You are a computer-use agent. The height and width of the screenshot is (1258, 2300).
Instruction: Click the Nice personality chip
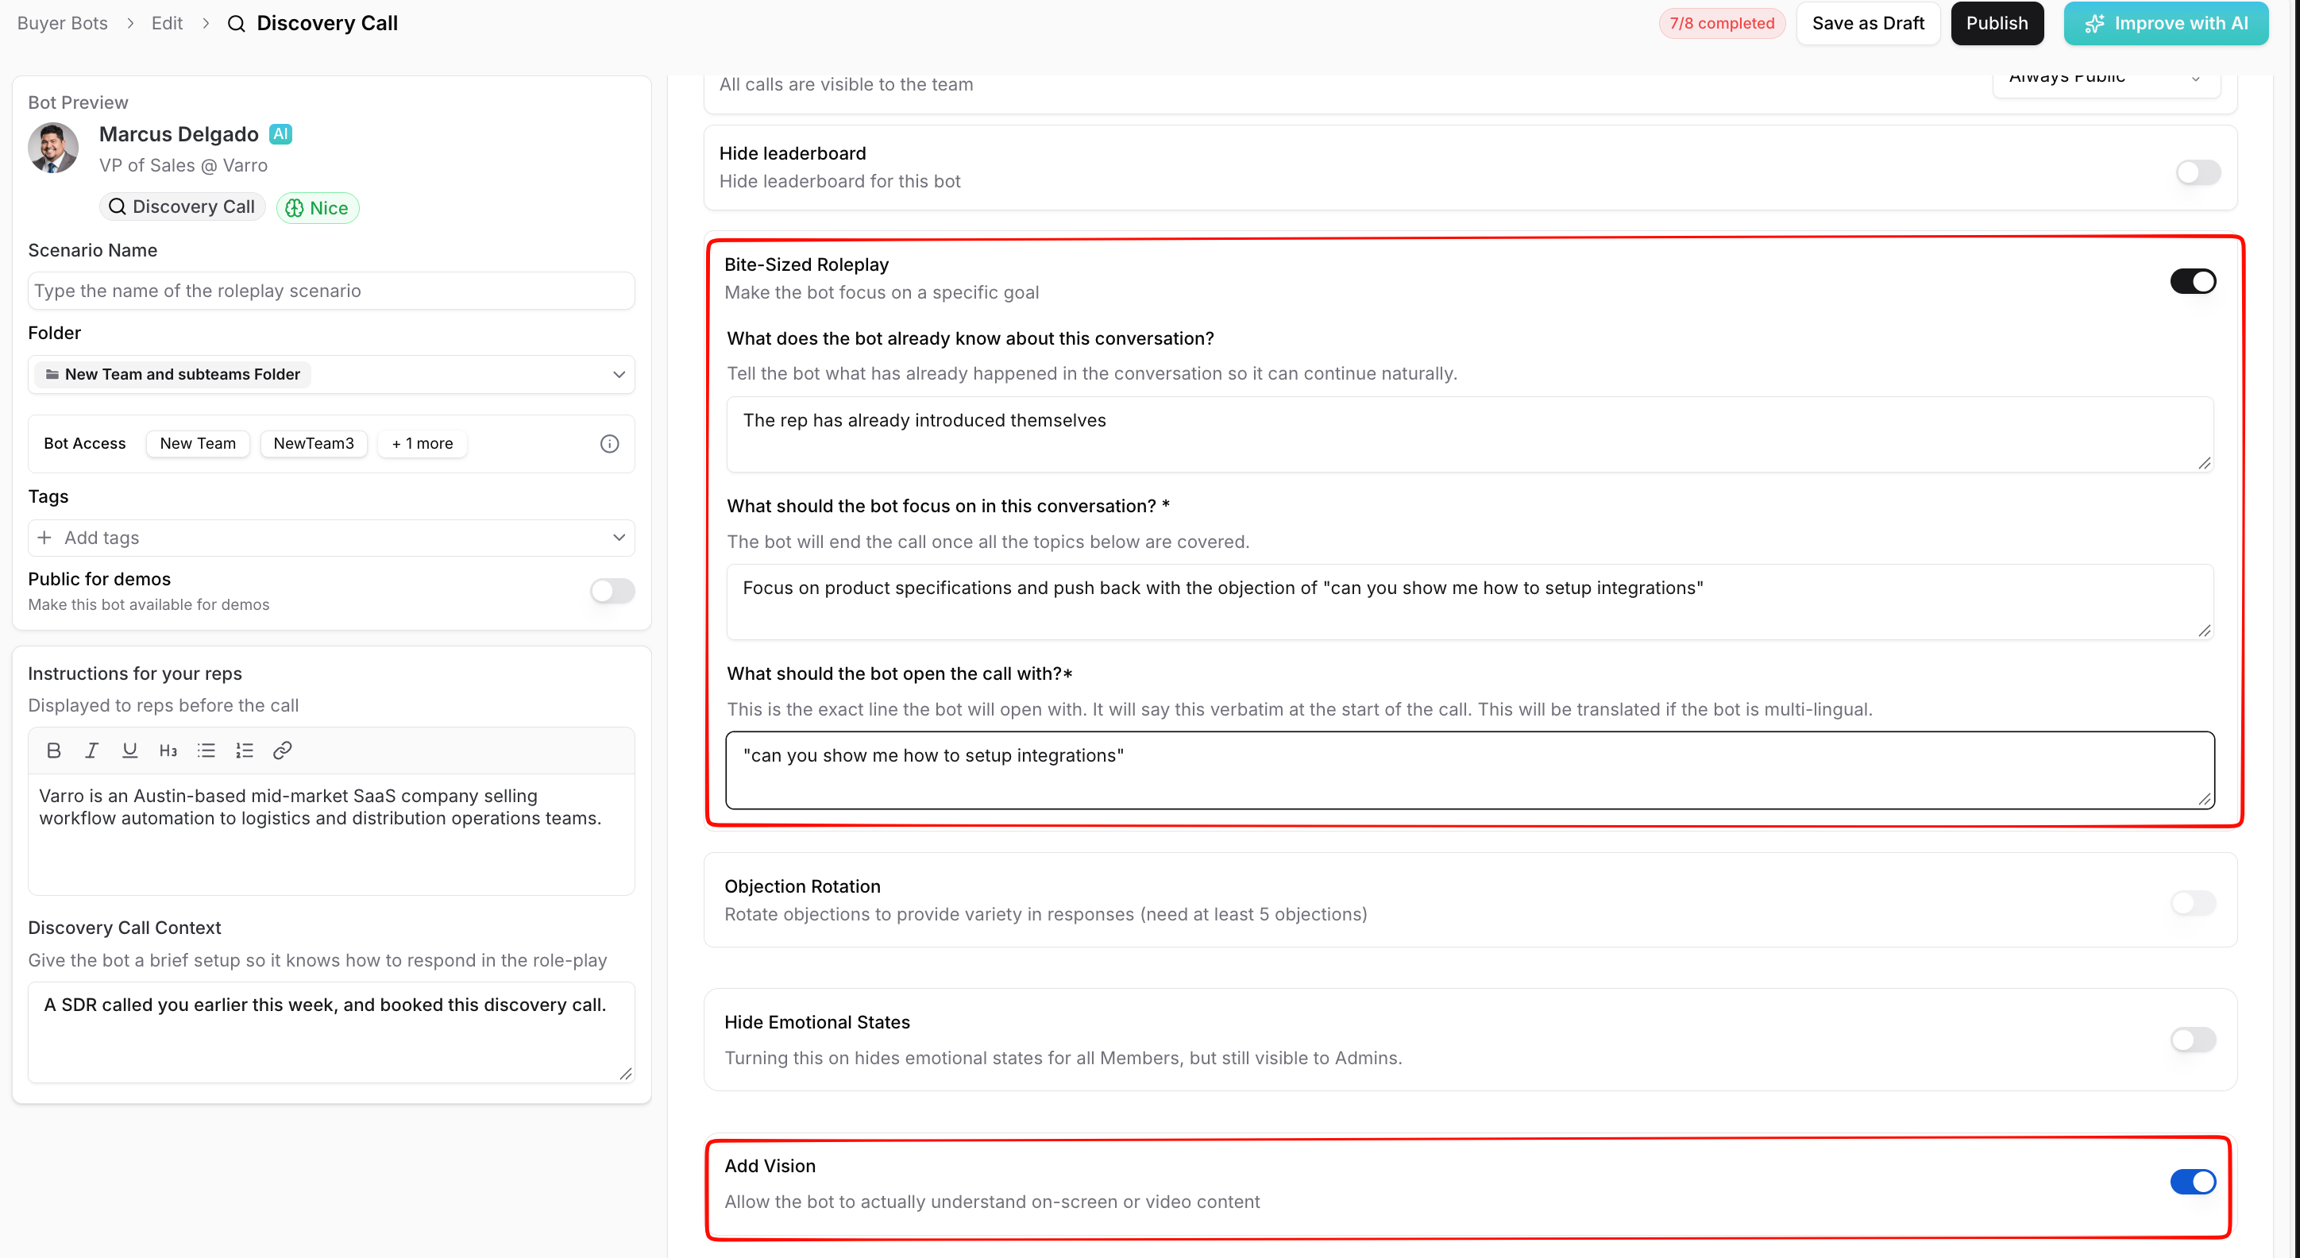tap(317, 208)
